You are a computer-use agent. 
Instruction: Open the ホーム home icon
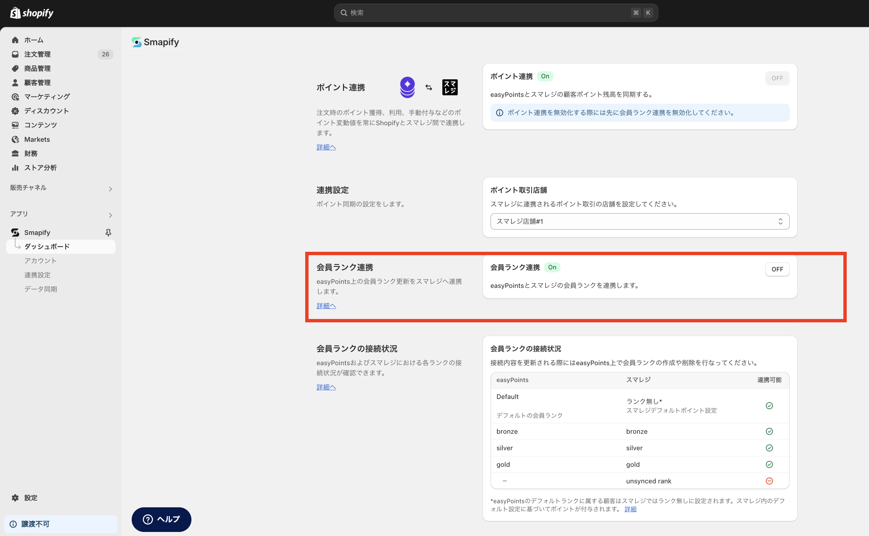pyautogui.click(x=15, y=40)
